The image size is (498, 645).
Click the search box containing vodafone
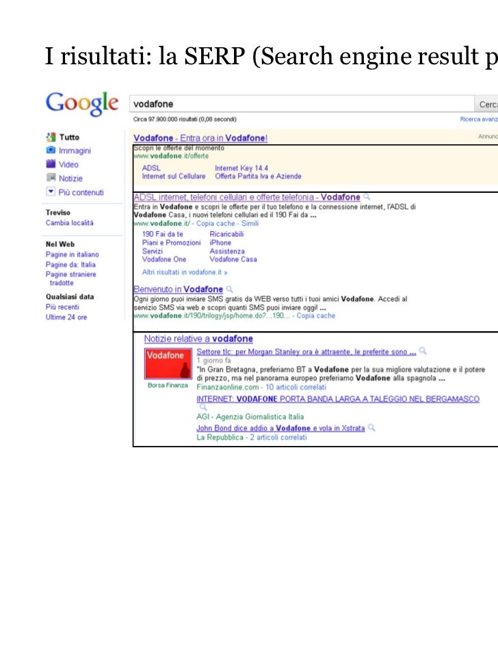click(302, 104)
